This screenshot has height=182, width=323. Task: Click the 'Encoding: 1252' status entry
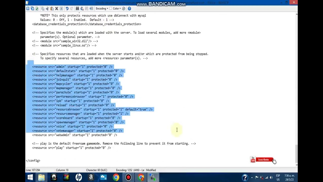point(130,170)
